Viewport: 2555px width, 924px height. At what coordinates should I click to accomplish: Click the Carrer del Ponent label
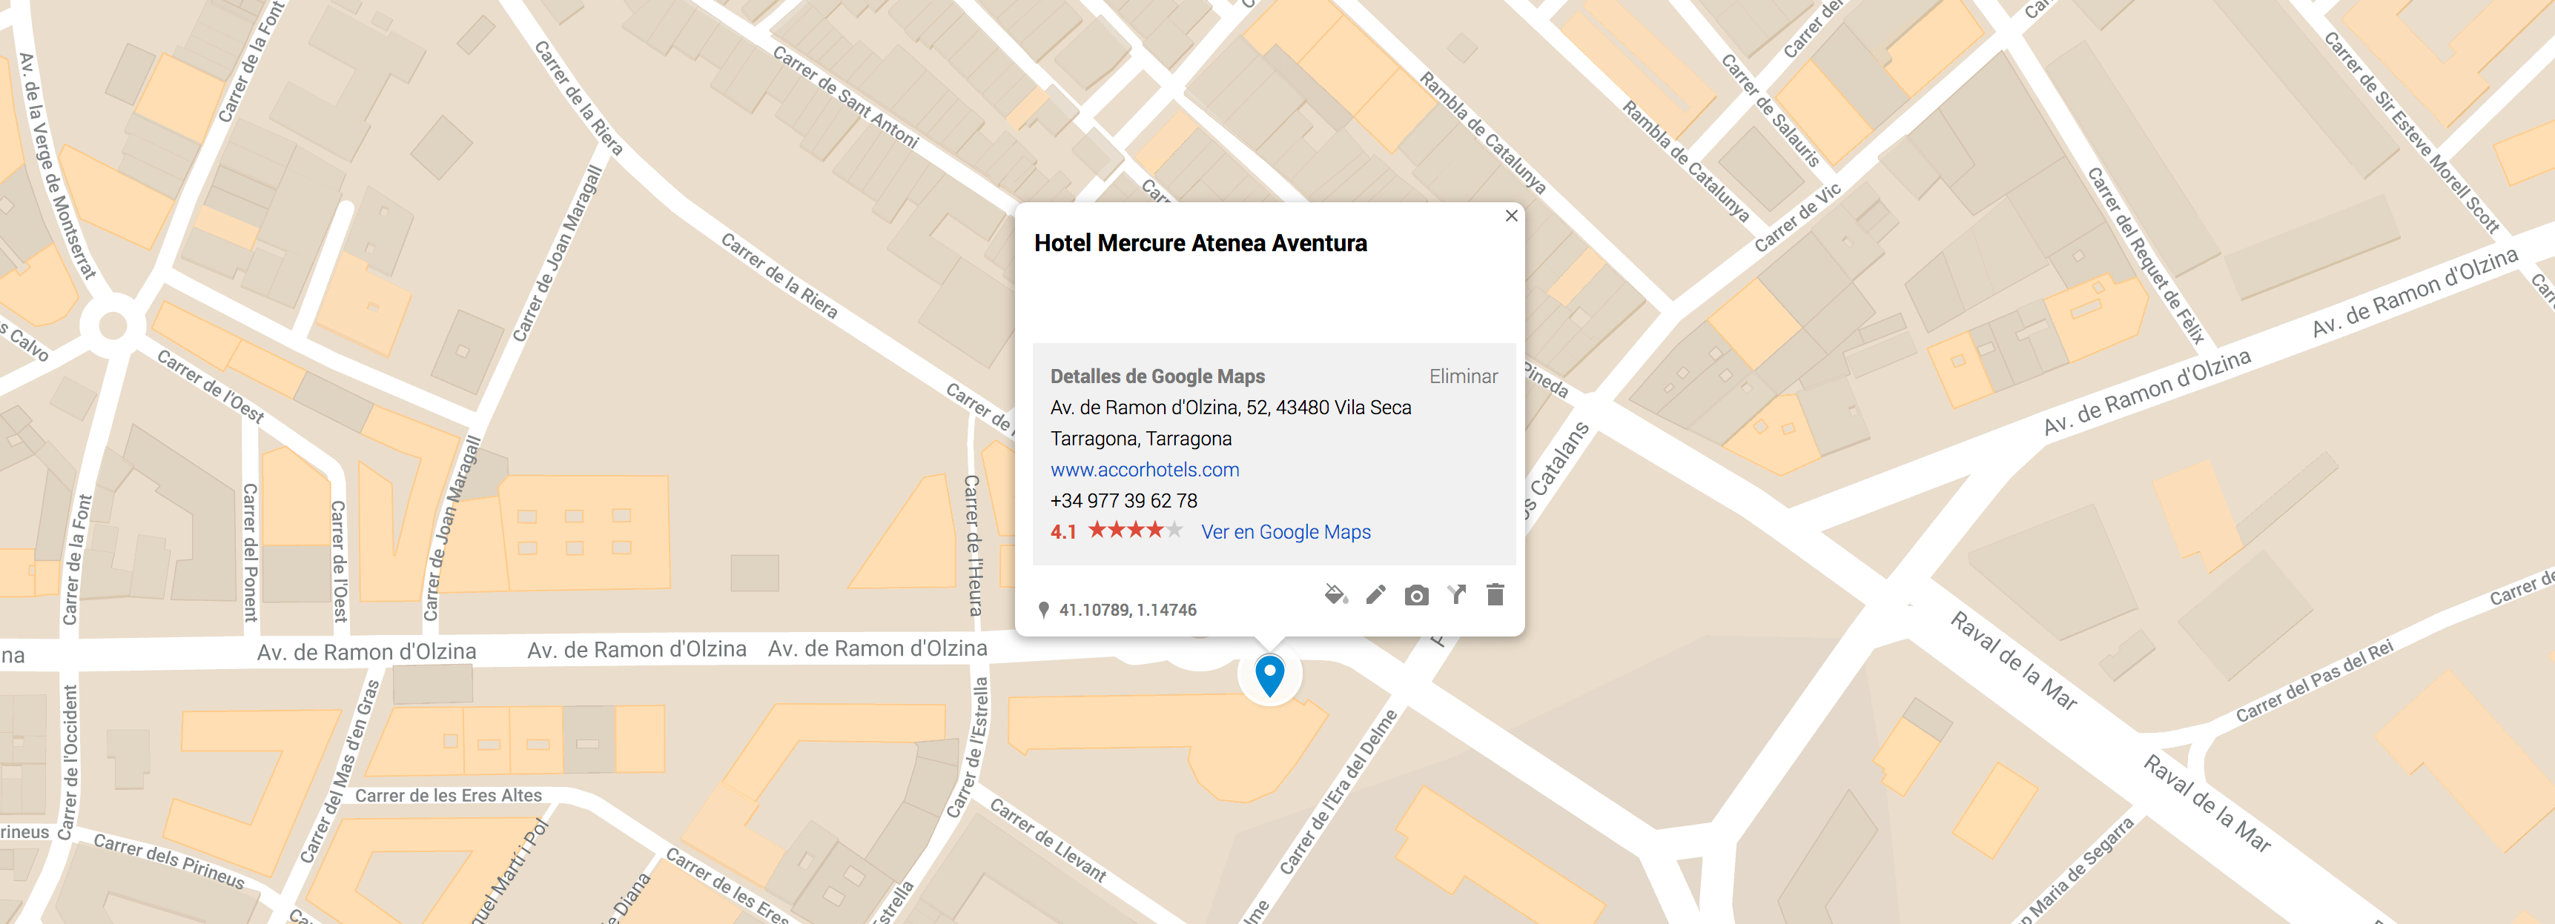[250, 552]
